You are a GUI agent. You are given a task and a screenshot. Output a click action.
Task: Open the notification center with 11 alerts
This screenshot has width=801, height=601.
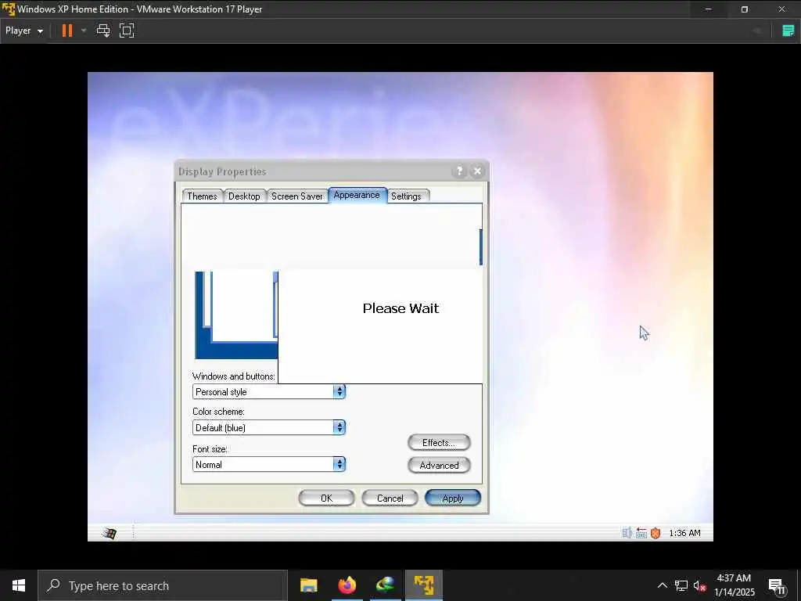[x=777, y=586]
